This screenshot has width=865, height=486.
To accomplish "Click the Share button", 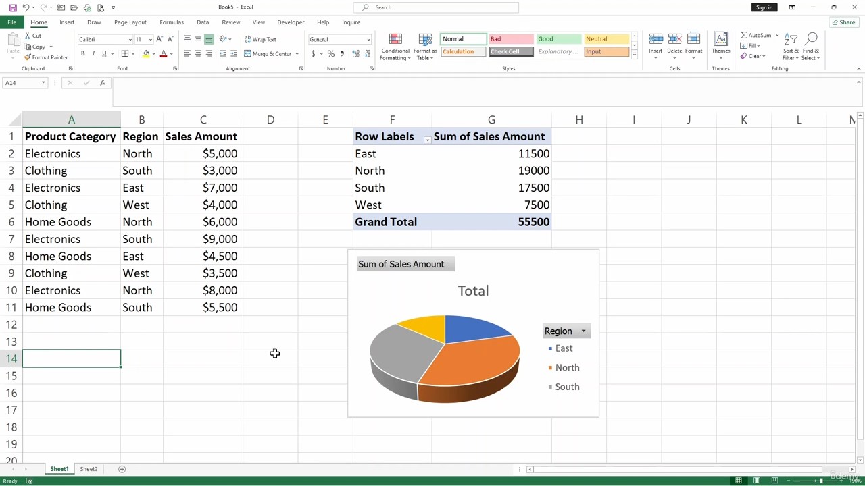I will pos(843,22).
